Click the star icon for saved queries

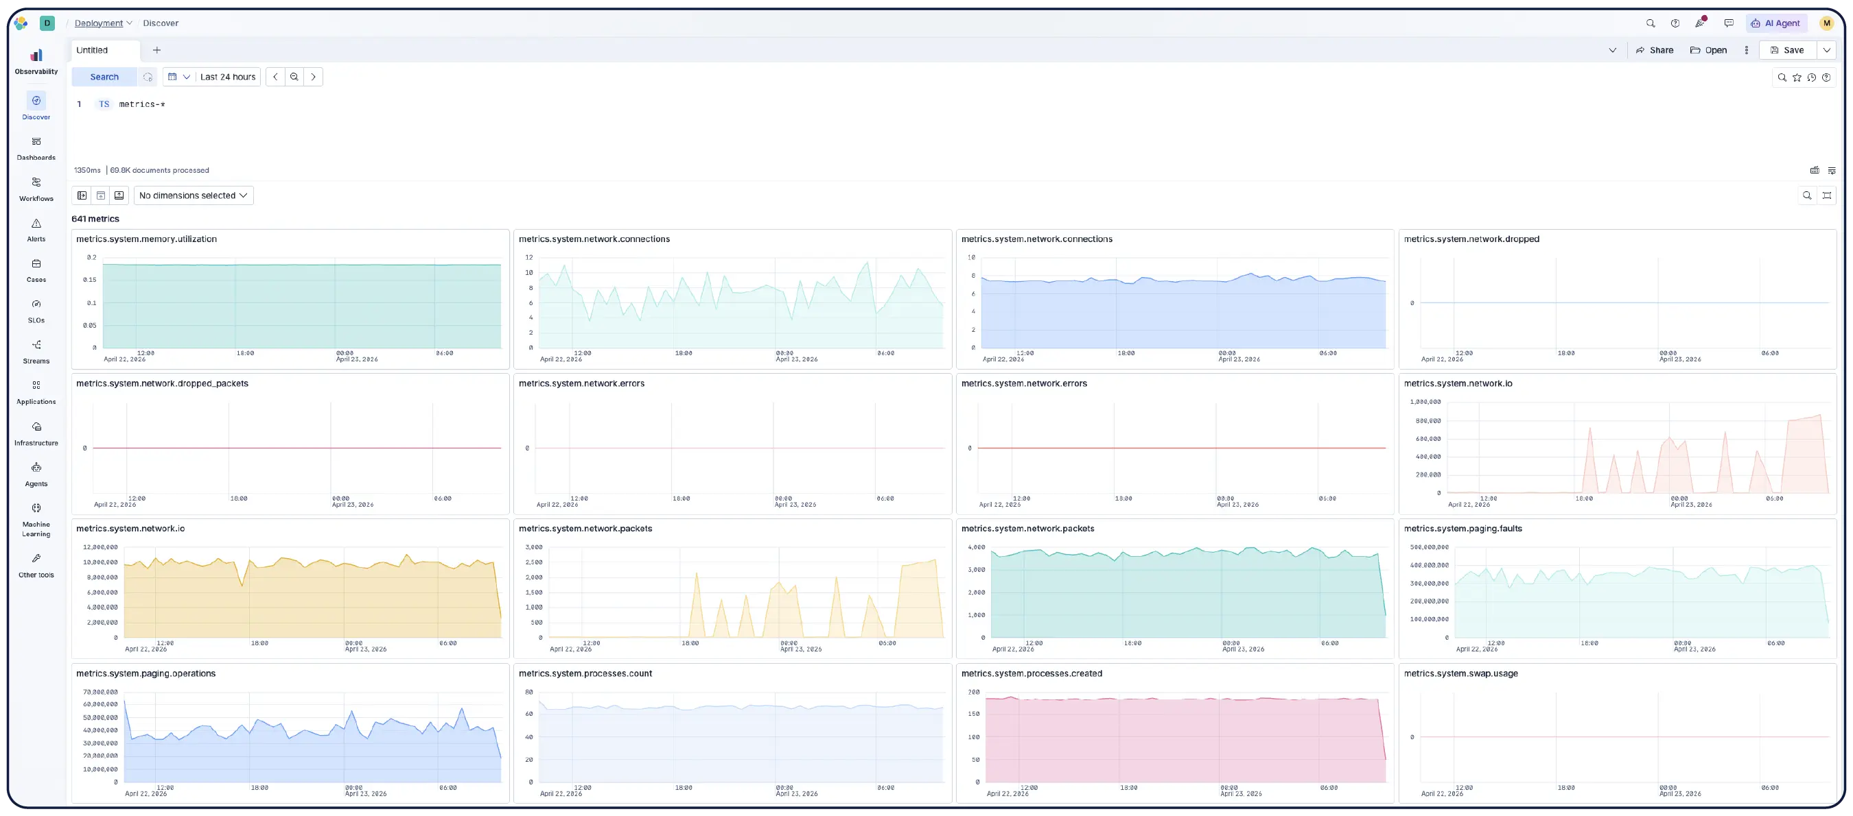click(1797, 77)
